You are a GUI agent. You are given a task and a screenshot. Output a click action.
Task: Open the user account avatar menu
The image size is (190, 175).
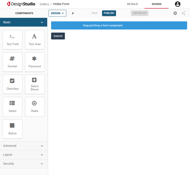click(x=178, y=4)
